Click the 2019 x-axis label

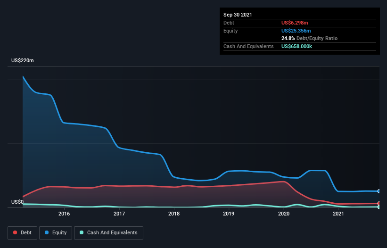pyautogui.click(x=229, y=214)
